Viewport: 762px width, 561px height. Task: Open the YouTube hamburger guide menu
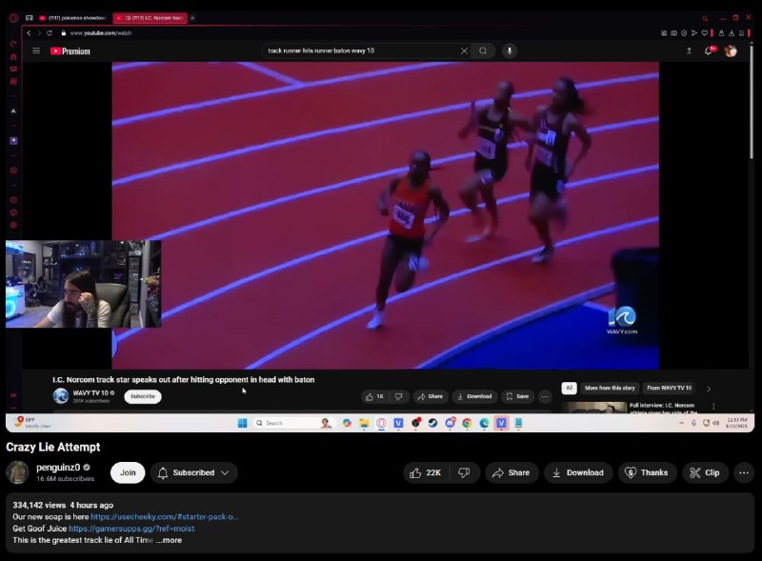(36, 50)
